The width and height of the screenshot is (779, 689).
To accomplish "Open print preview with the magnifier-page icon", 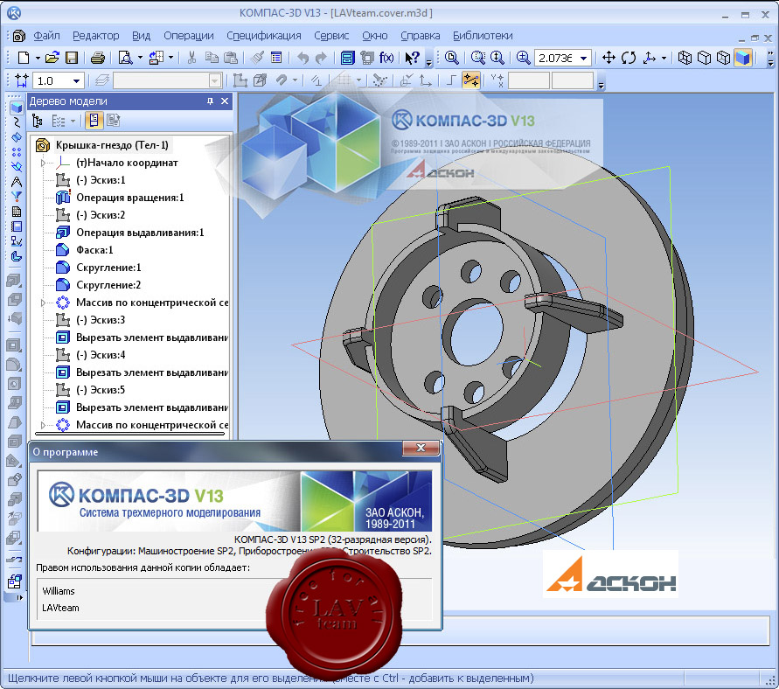I will (x=125, y=58).
